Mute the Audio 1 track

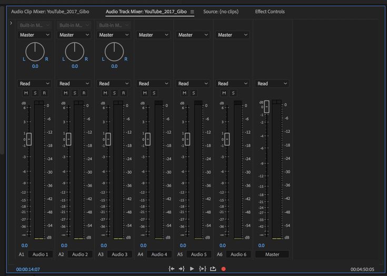[x=25, y=93]
